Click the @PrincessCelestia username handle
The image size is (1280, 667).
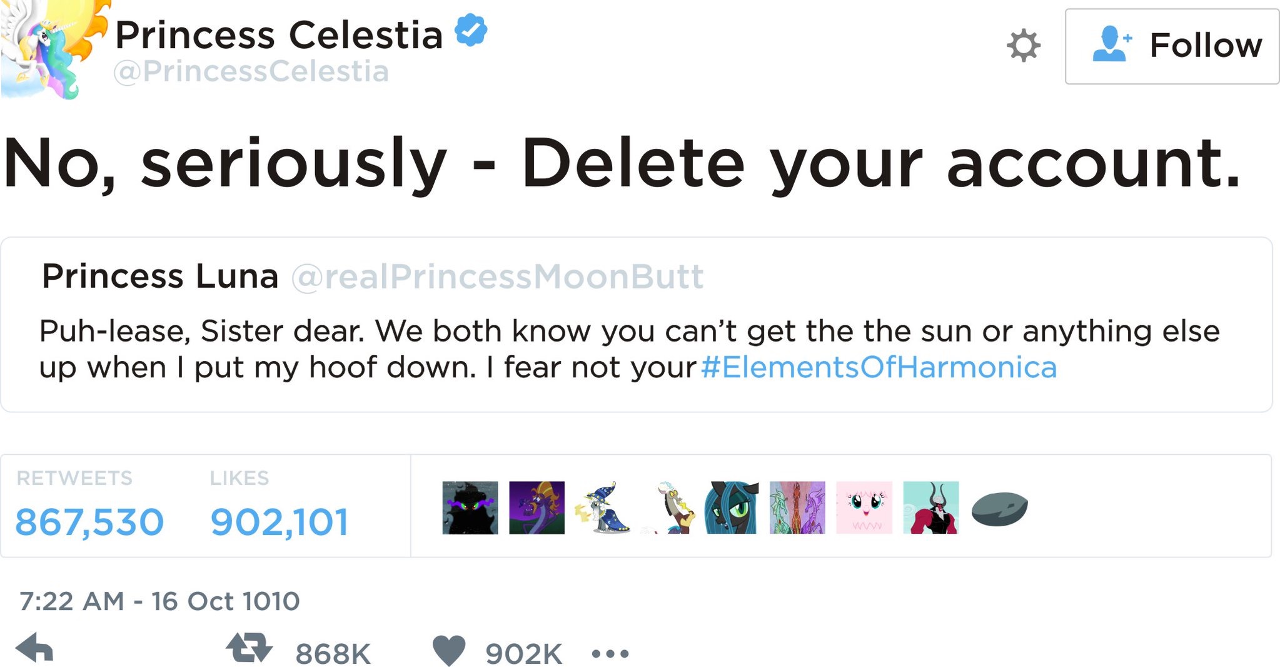pyautogui.click(x=251, y=71)
